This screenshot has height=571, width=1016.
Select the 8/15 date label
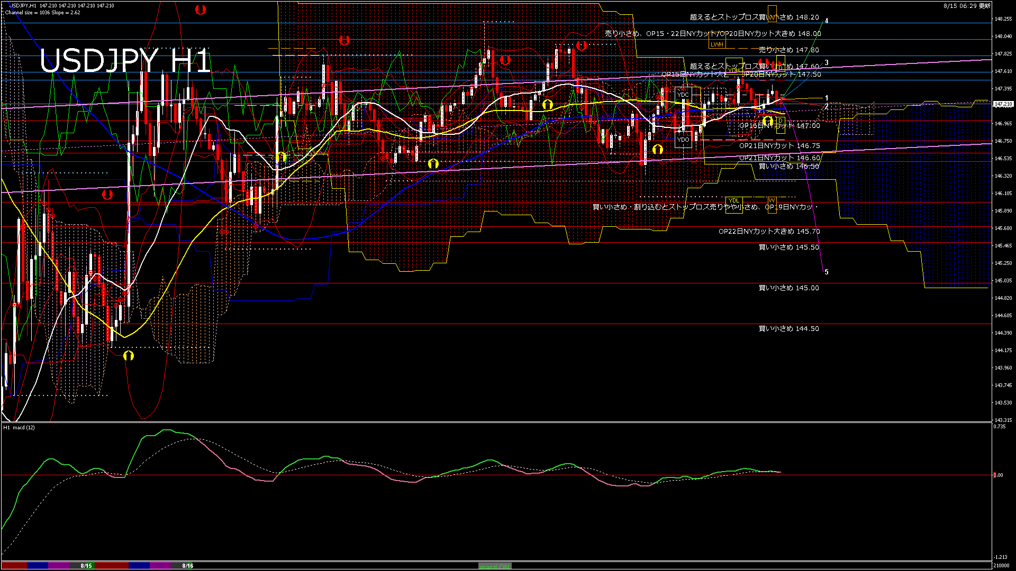pyautogui.click(x=86, y=566)
